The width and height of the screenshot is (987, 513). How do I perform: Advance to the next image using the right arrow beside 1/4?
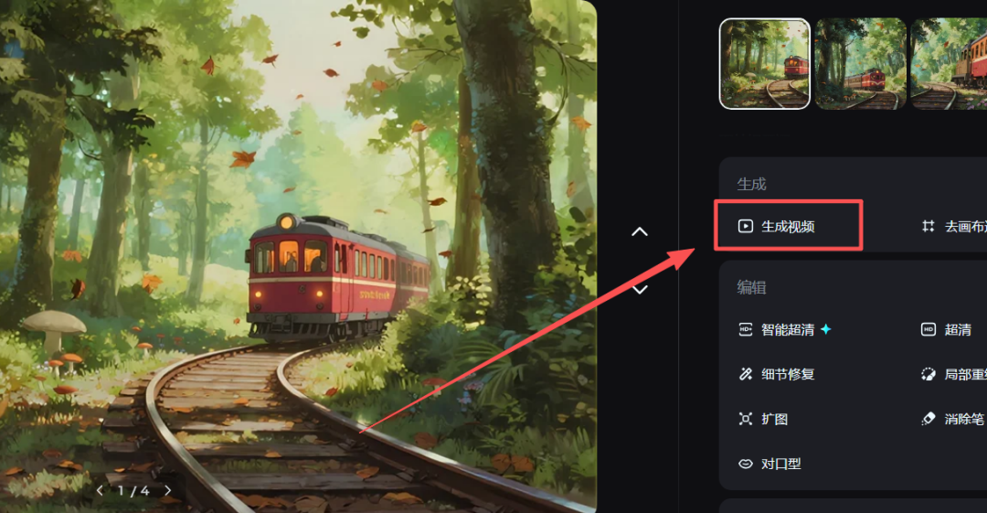click(167, 490)
